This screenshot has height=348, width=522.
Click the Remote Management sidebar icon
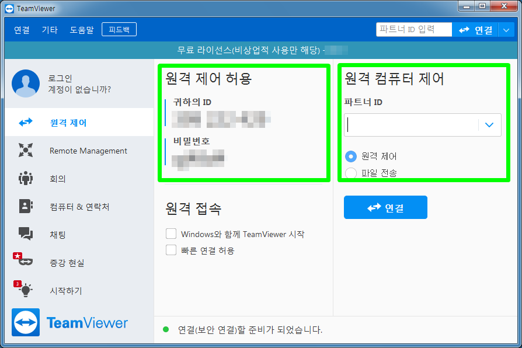[26, 150]
